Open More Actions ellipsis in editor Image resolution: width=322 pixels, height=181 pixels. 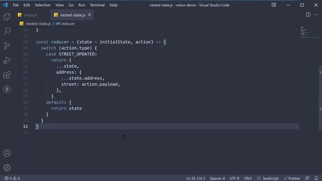coord(316,15)
